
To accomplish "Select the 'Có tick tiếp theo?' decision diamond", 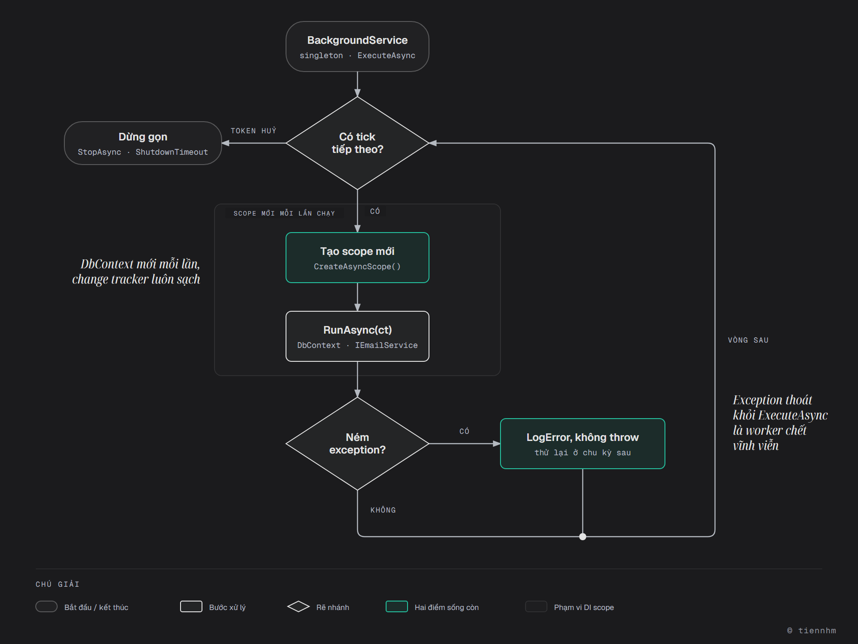I will [357, 143].
